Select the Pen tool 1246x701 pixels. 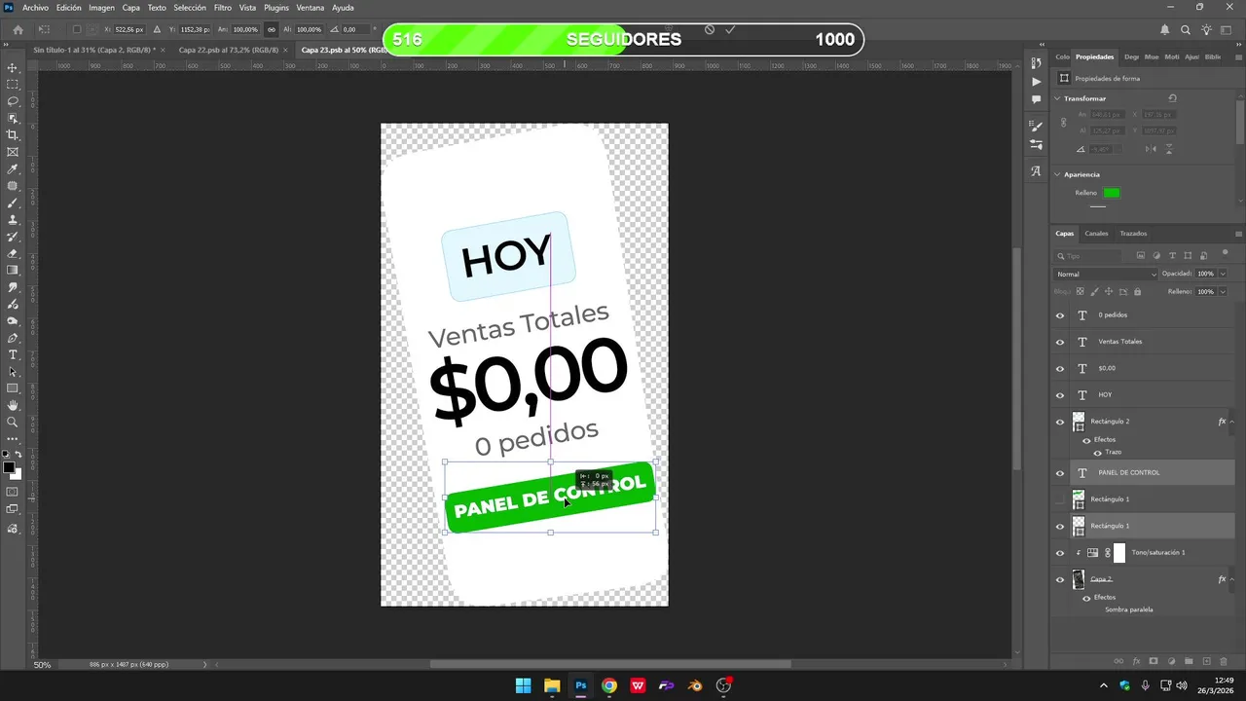pos(13,338)
